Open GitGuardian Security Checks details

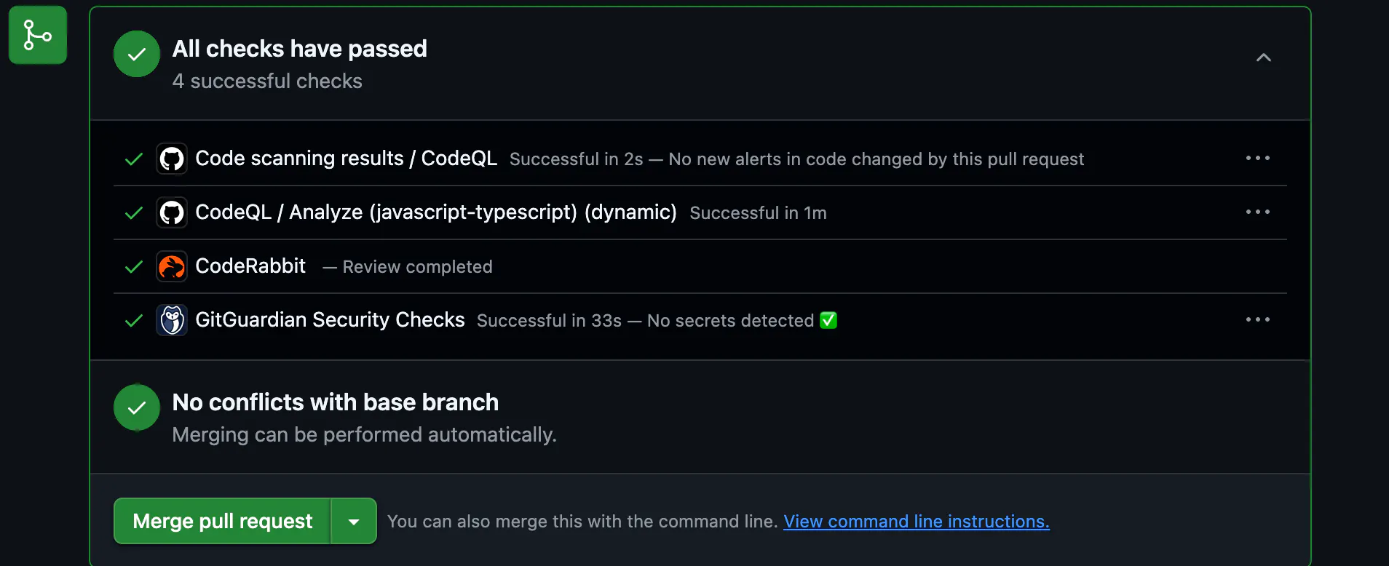330,320
